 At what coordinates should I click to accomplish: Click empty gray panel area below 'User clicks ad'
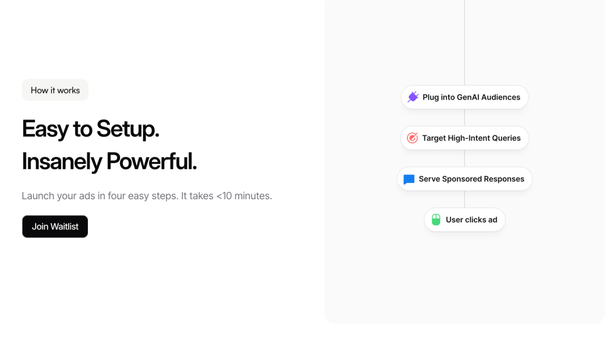coord(465,277)
